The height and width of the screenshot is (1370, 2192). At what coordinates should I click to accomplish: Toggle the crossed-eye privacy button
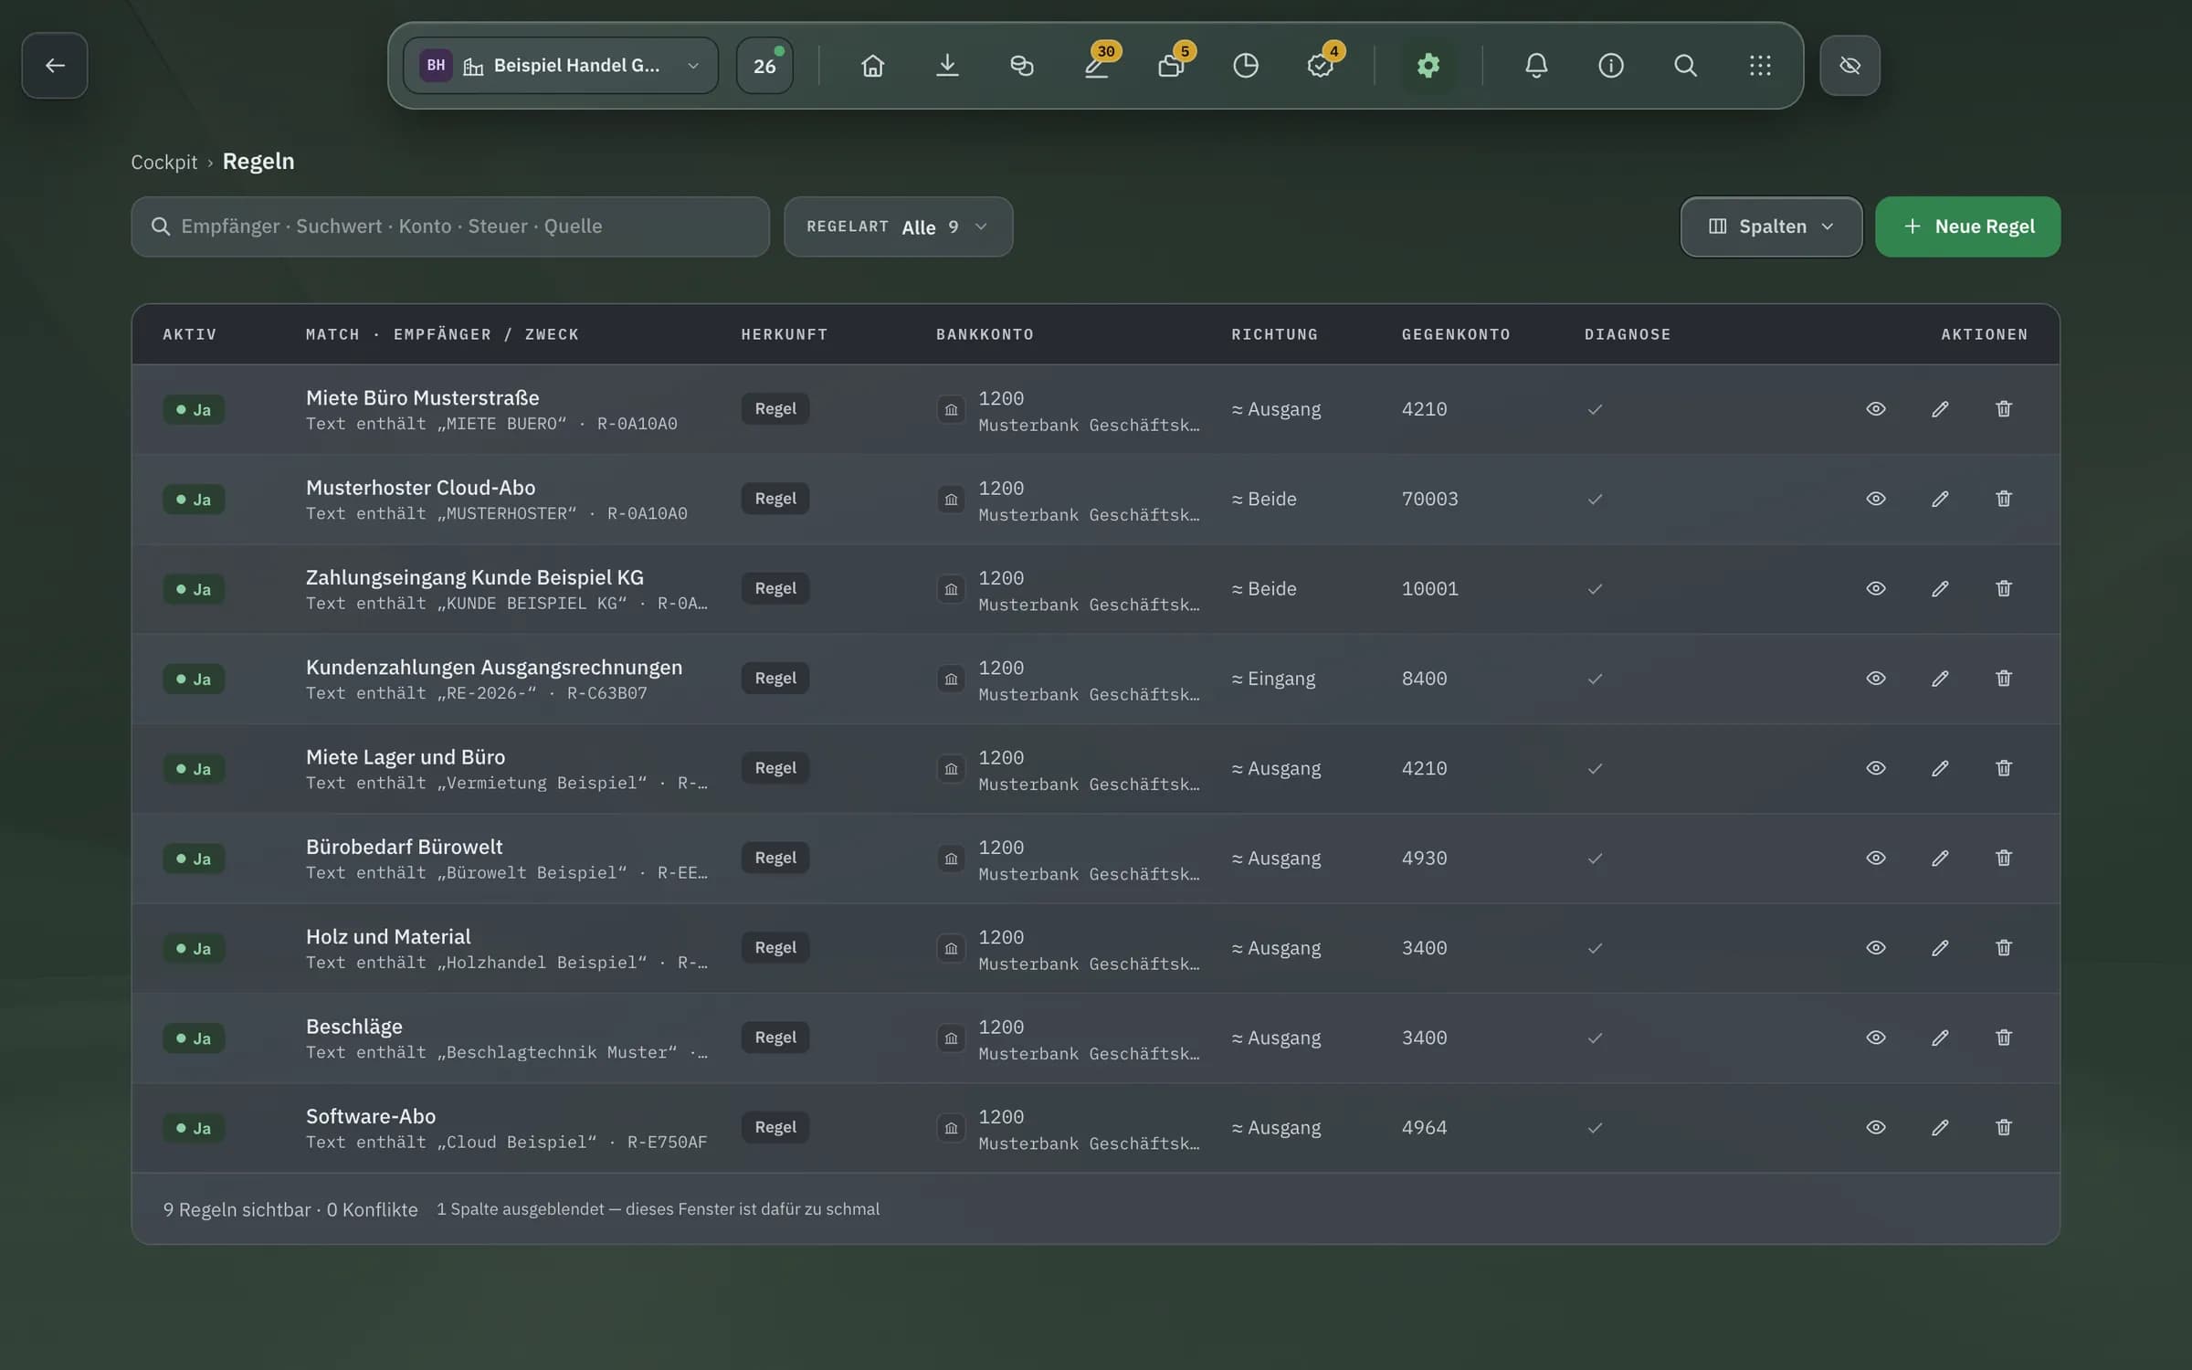(1849, 66)
